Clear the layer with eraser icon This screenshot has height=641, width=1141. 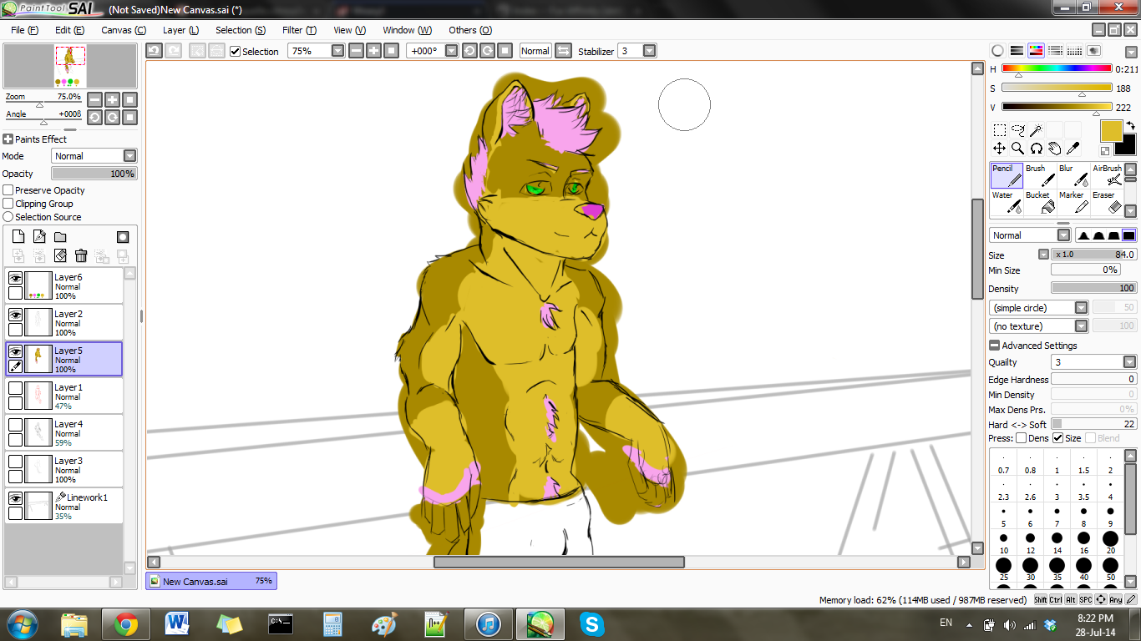tap(60, 255)
